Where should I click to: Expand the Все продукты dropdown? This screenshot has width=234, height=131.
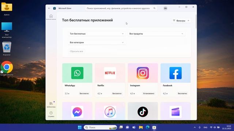(156, 34)
